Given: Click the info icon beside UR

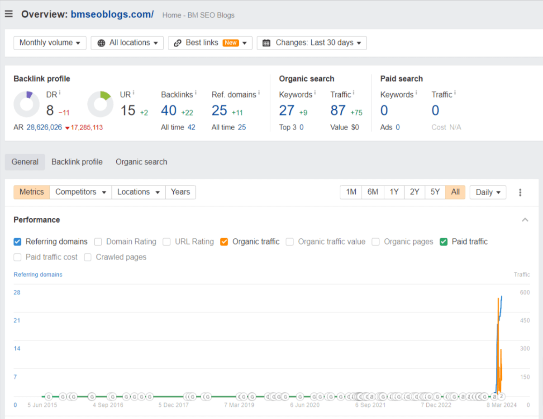Looking at the screenshot, I should coord(134,92).
